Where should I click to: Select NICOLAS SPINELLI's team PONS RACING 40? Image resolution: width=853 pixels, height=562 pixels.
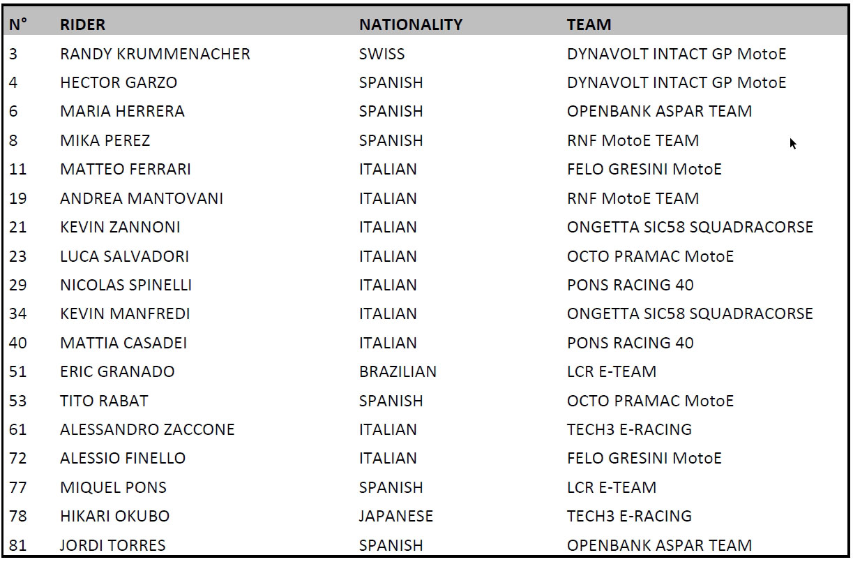coord(630,285)
